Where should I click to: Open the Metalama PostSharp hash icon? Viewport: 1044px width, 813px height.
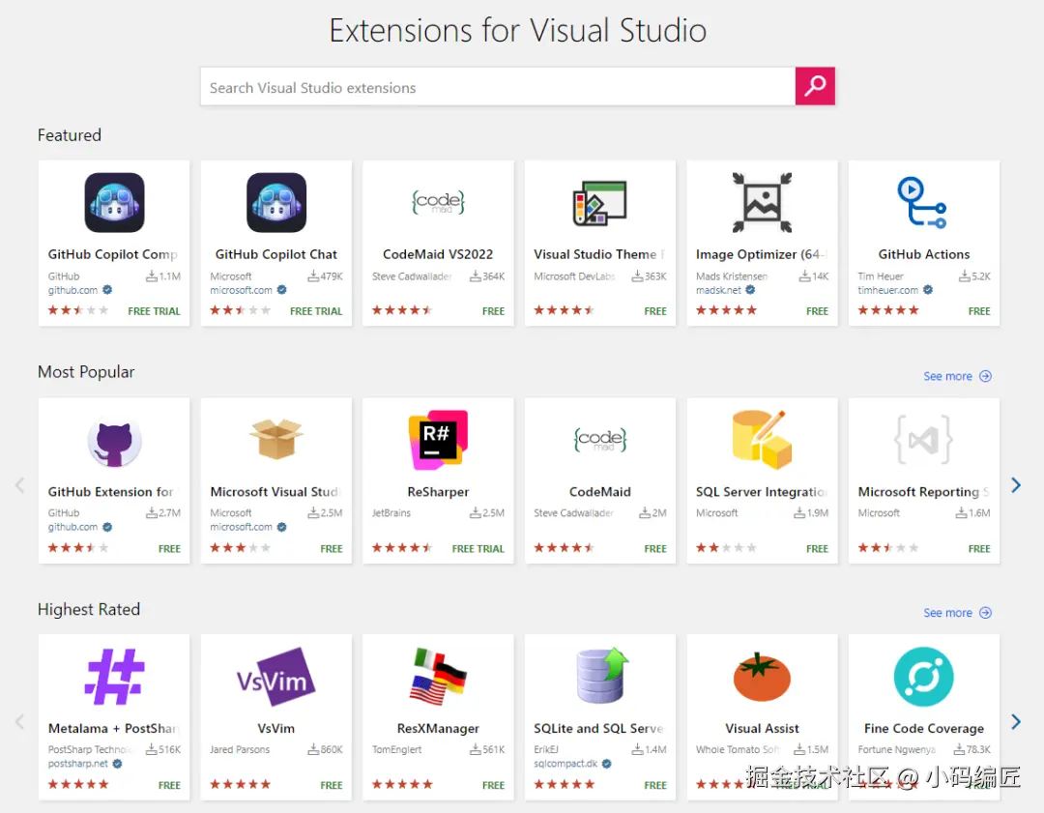tap(114, 677)
